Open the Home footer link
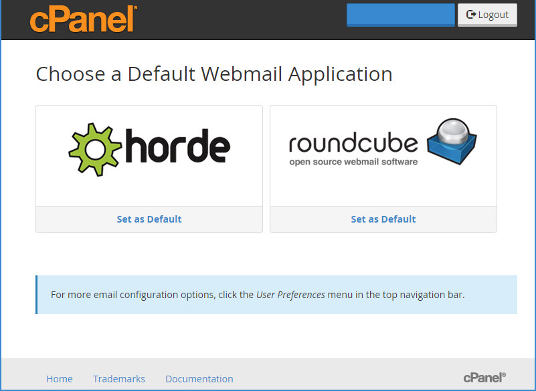Viewport: 536px width, 391px height. pyautogui.click(x=60, y=379)
